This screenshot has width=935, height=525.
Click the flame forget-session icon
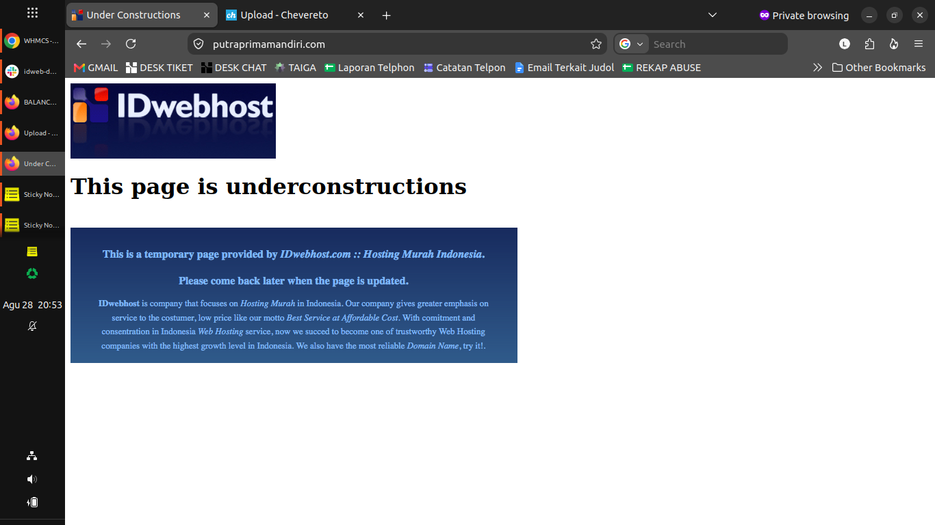894,44
